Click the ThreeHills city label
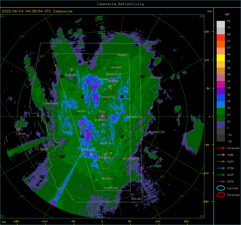The image size is (241, 225). pyautogui.click(x=134, y=117)
